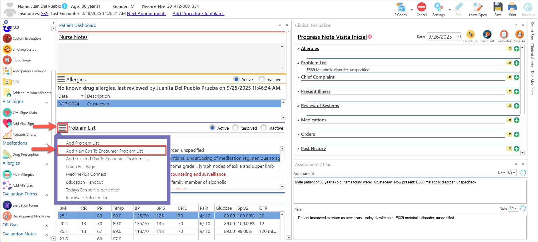Select Active radio for Problem List

click(212, 128)
